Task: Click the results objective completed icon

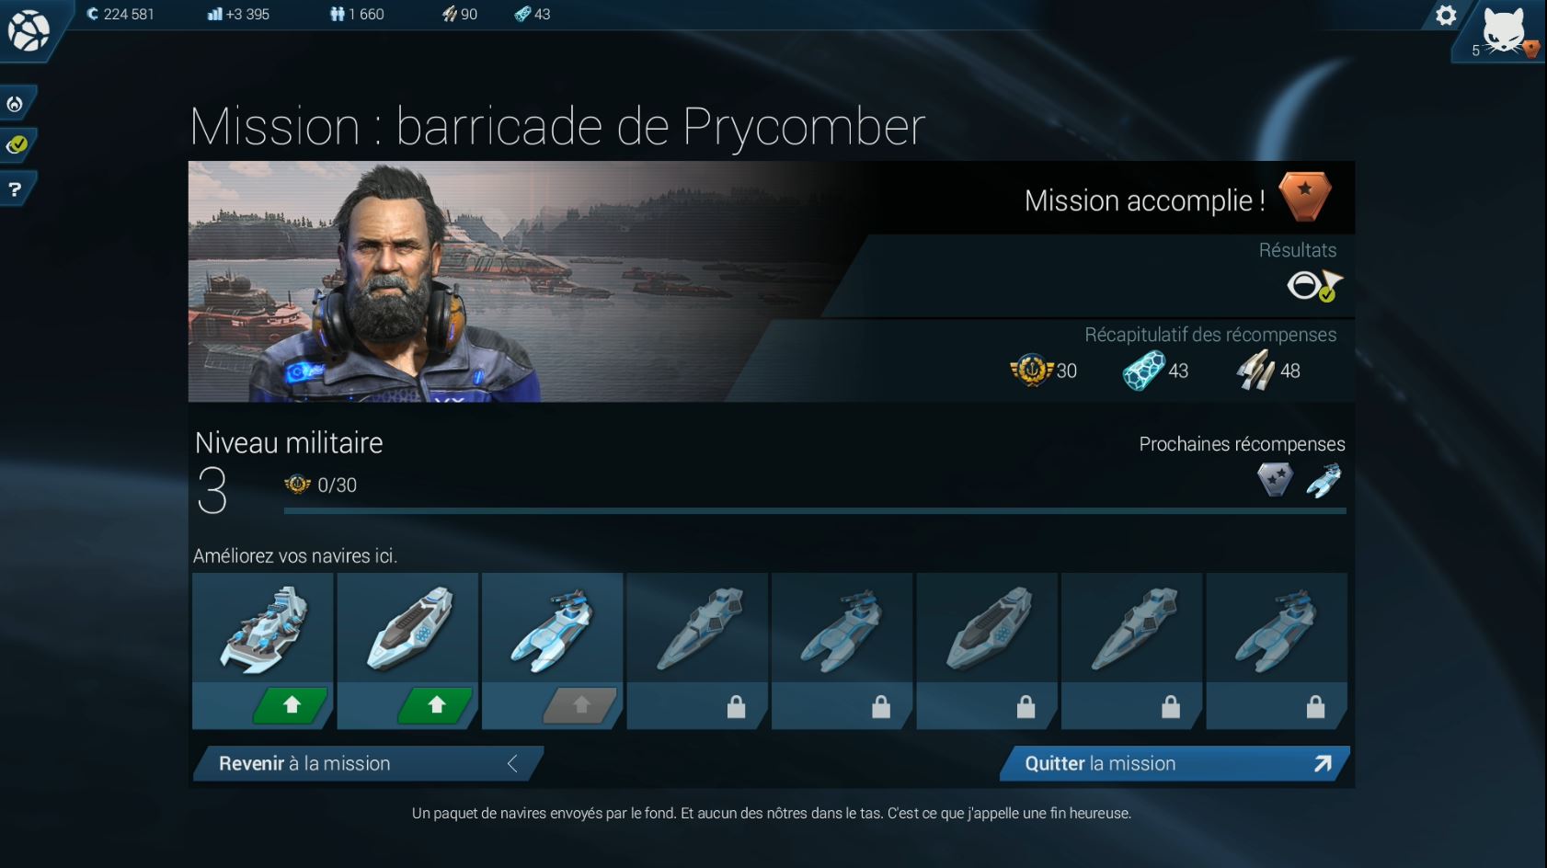Action: (x=1314, y=286)
